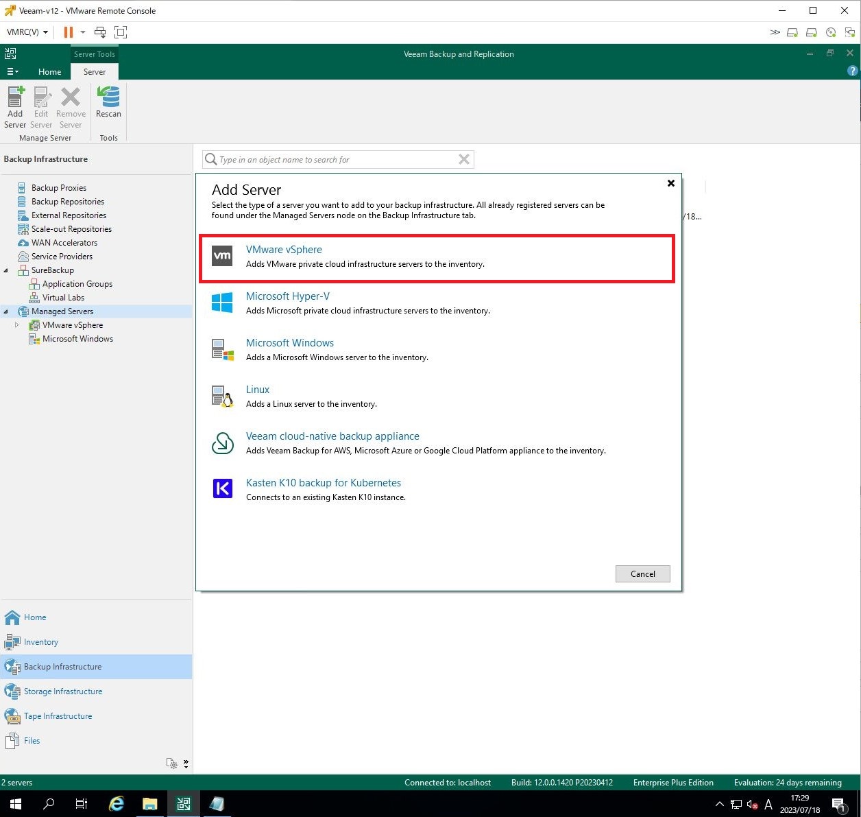This screenshot has height=817, width=861.
Task: Select Microsoft Hyper-V Windows logo icon
Action: pos(222,303)
